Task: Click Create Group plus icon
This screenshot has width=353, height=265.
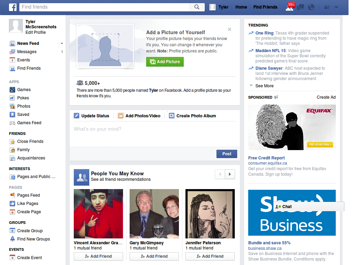Action: (x=12, y=231)
